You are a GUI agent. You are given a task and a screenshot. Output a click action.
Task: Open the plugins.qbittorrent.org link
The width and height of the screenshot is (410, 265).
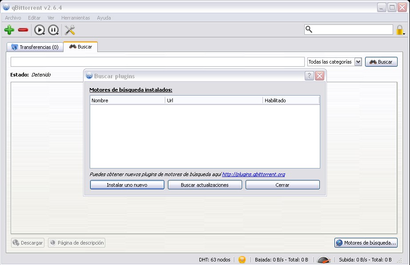tap(254, 174)
